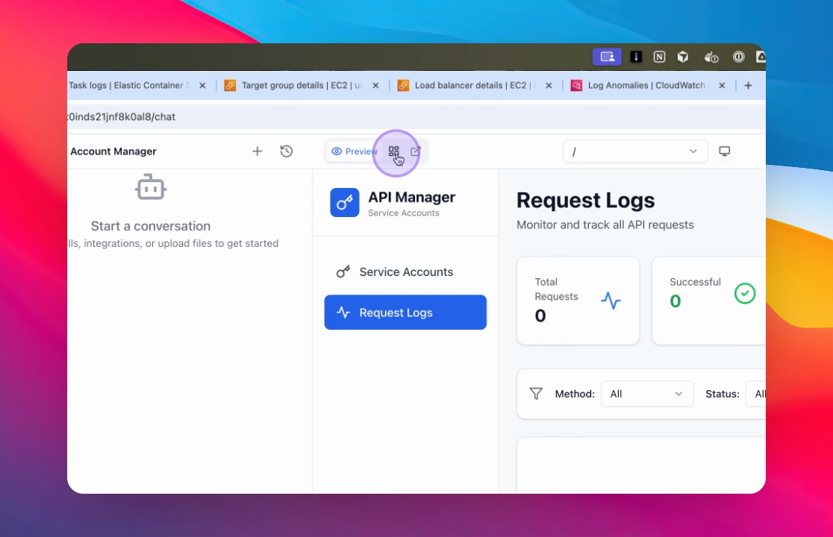Click the API Manager key logo
Image resolution: width=833 pixels, height=537 pixels.
[x=345, y=203]
